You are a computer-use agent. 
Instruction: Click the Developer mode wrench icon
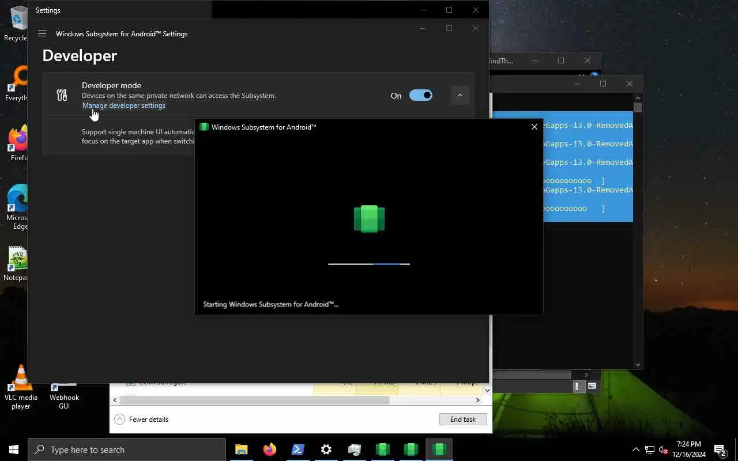[62, 95]
